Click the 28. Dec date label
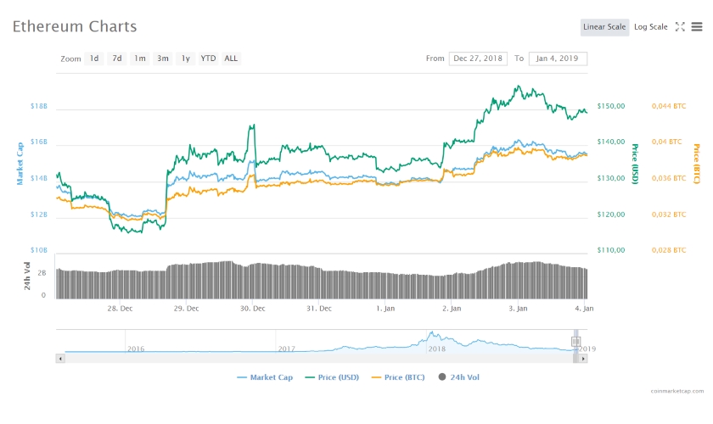 (x=120, y=308)
